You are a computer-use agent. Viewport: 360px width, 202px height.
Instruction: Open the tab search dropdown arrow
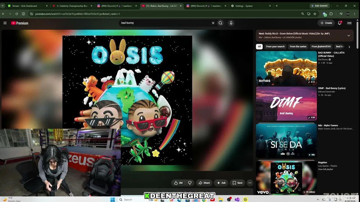(x=3, y=6)
